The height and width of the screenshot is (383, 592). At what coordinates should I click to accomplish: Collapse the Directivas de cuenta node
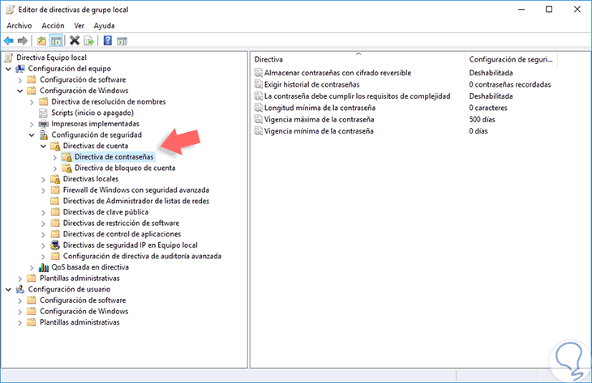pos(44,146)
